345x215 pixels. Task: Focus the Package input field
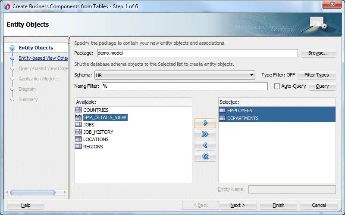pyautogui.click(x=198, y=53)
